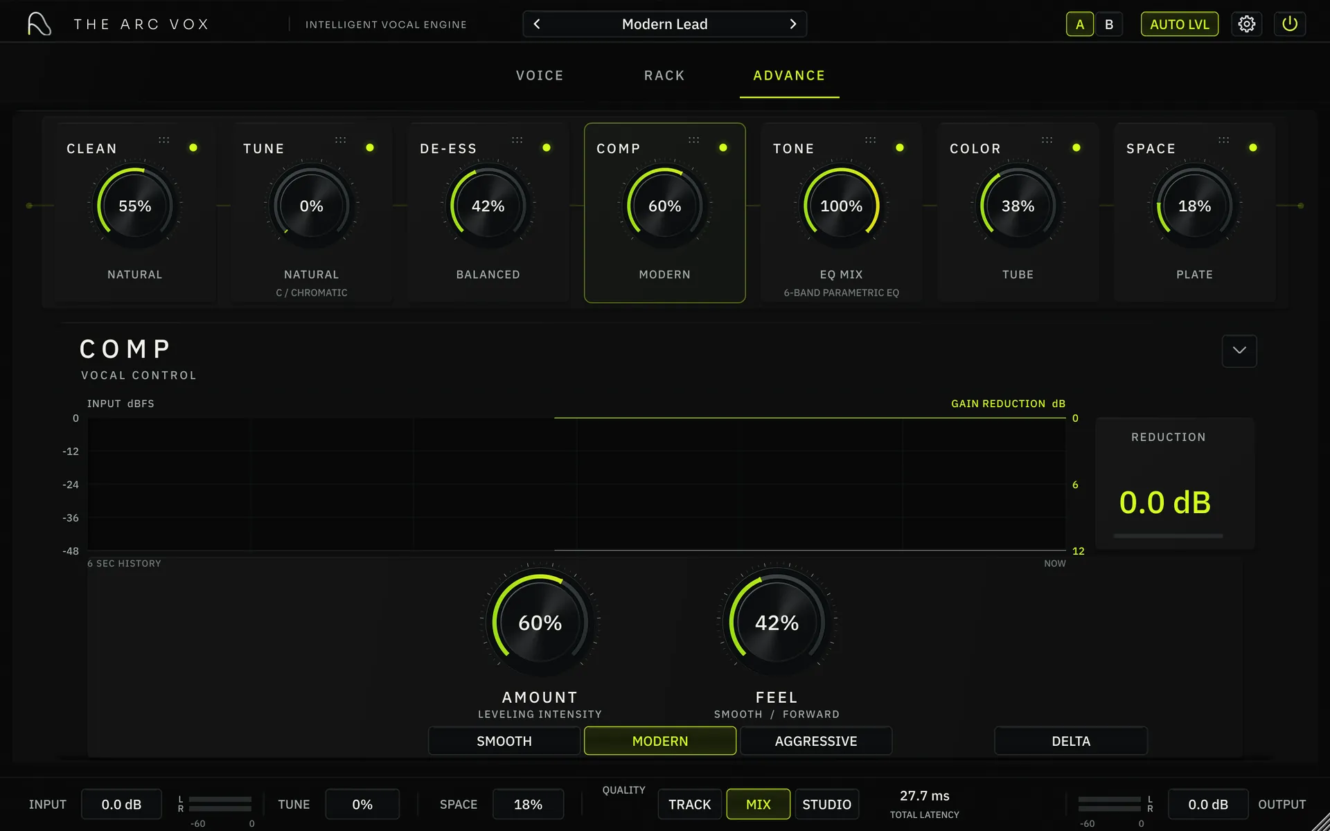1330x831 pixels.
Task: Set quality to STUDIO
Action: pyautogui.click(x=827, y=804)
